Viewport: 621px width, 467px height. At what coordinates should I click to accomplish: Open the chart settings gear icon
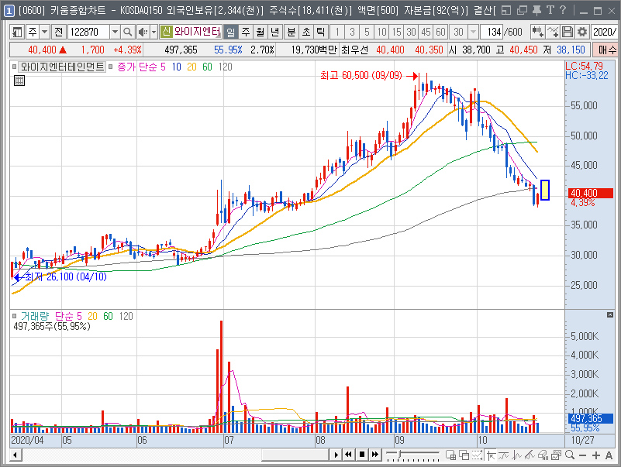click(x=581, y=32)
